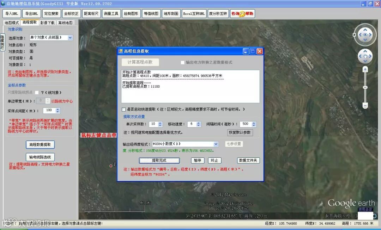
Task: Click the 间隔时间 value field
Action: point(246,124)
